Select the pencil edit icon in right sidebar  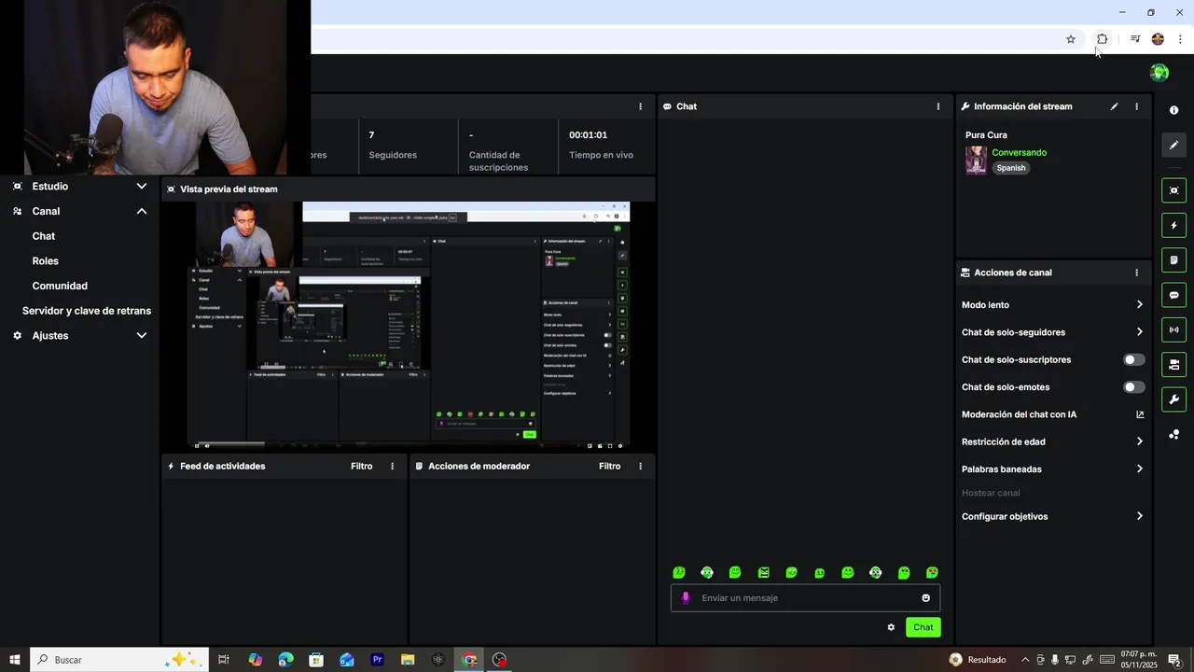coord(1173,145)
